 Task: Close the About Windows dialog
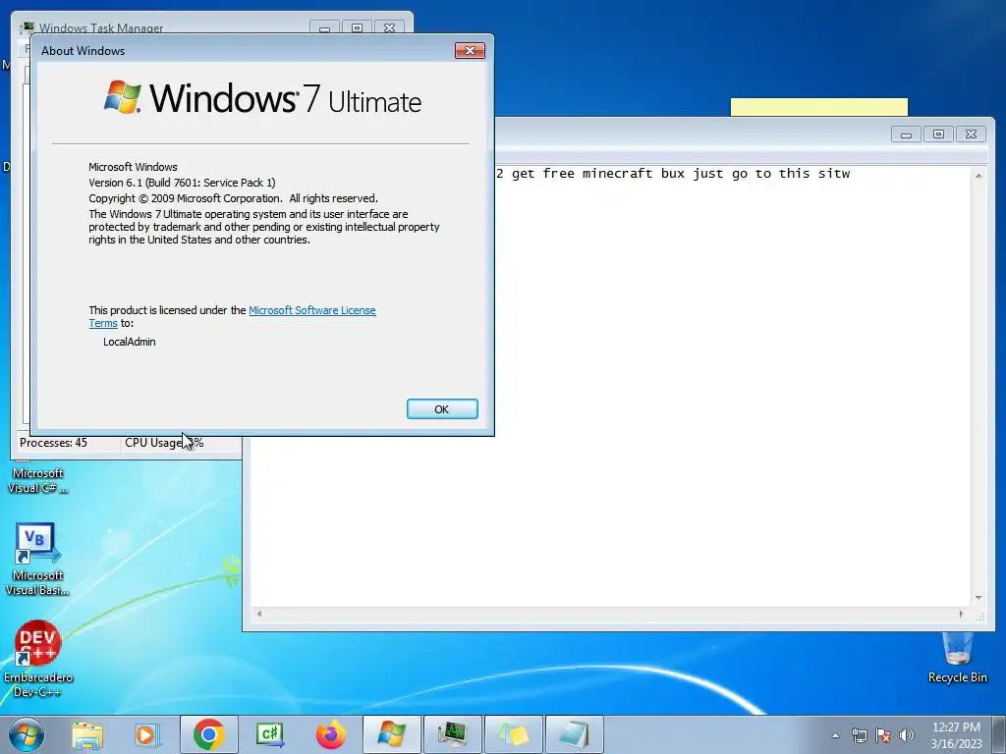470,51
